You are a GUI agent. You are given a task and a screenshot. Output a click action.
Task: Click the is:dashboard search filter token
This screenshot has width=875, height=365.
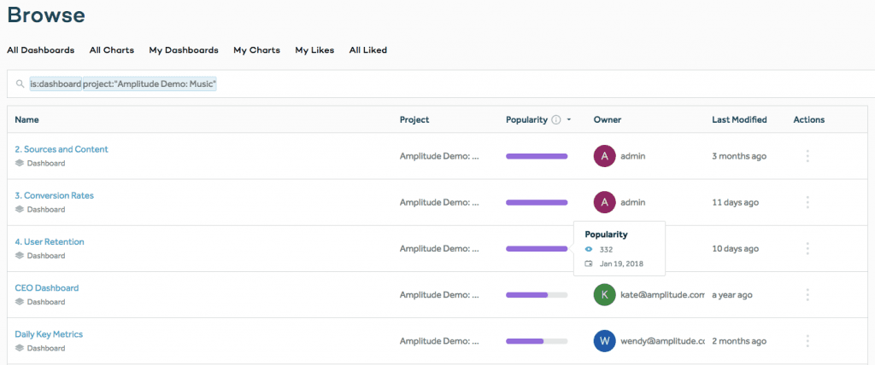[x=56, y=84]
